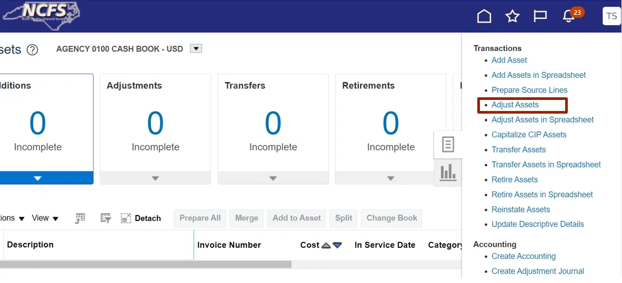Sort Cost column descending
622x283 pixels.
[337, 245]
